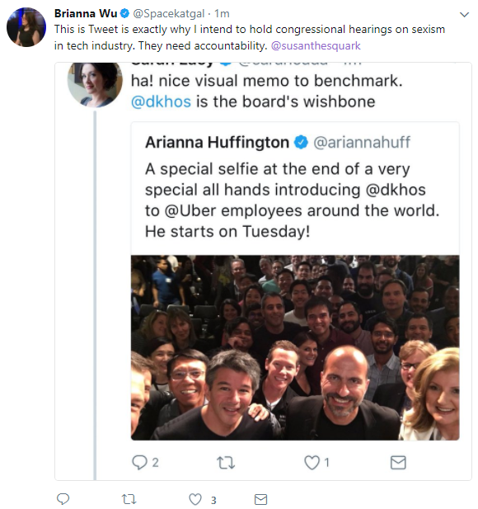This screenshot has width=478, height=509.
Task: Click the retweet icon in embedded tweet
Action: [226, 463]
